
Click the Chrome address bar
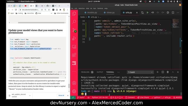(x=31, y=10)
